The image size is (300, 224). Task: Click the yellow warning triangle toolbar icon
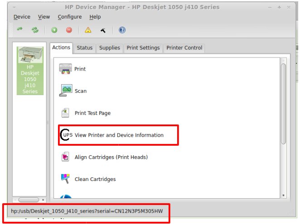click(x=88, y=30)
